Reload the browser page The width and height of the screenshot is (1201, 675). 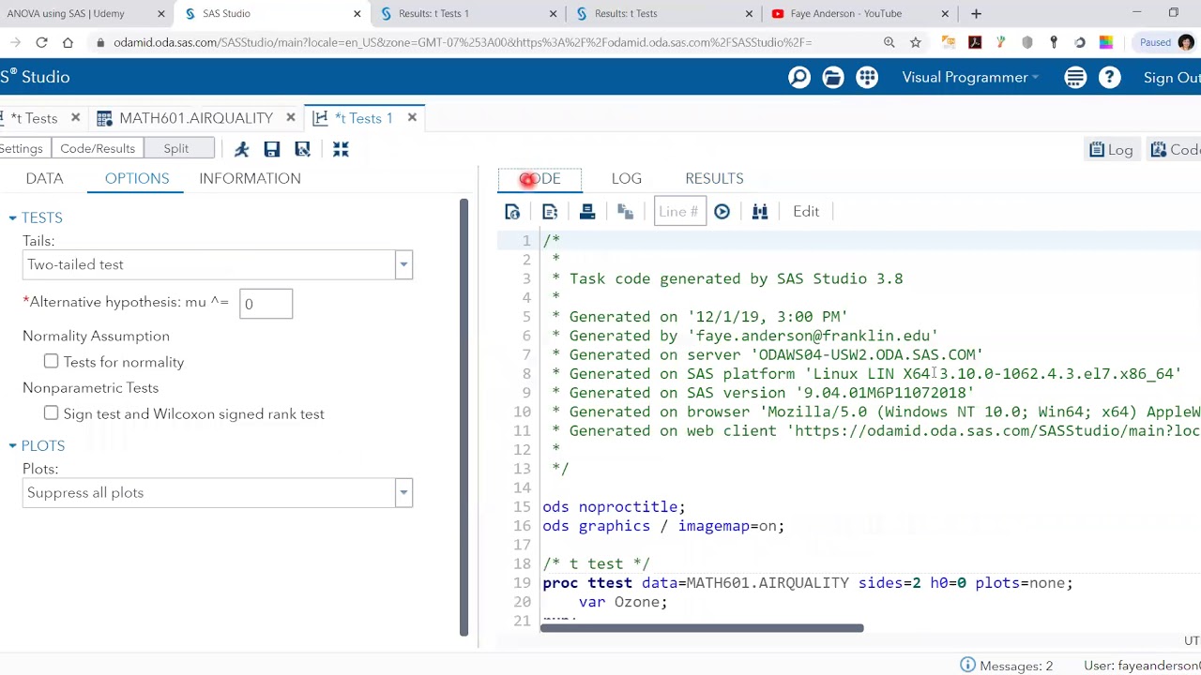(41, 42)
